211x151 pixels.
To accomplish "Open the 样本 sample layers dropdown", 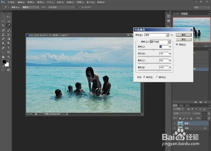I will point(61,7).
